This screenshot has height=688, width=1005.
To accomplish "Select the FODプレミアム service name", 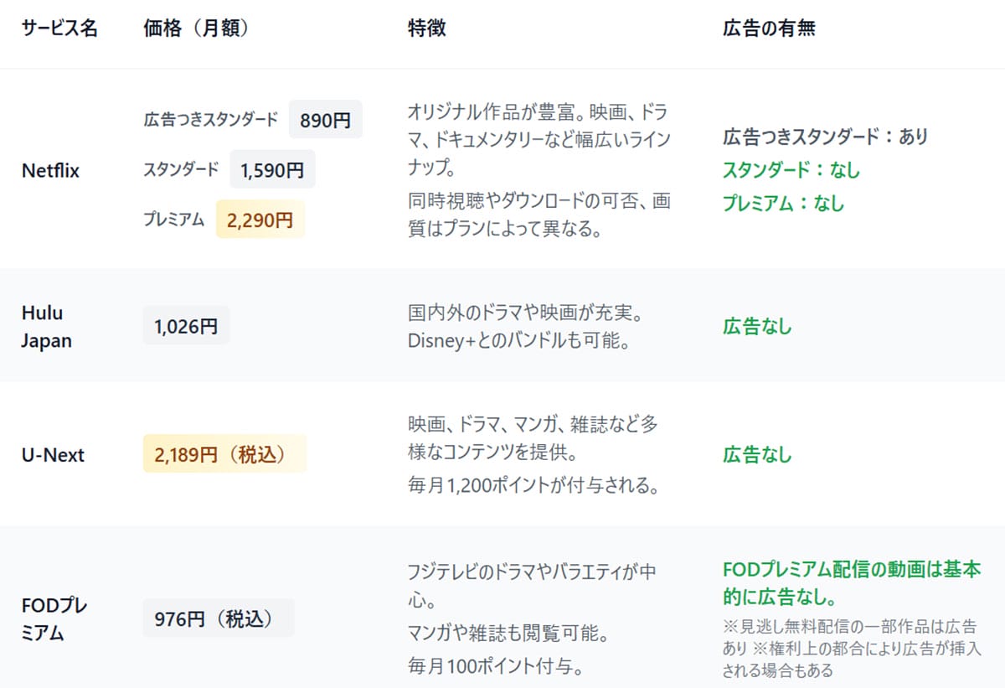I will point(55,618).
